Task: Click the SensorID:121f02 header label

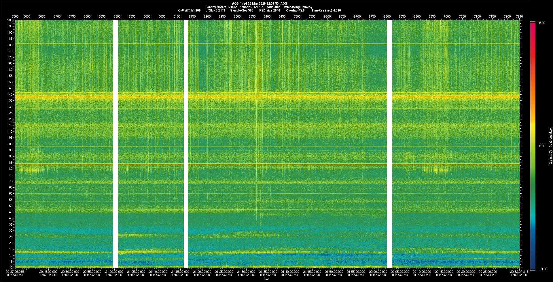Action: click(251, 7)
